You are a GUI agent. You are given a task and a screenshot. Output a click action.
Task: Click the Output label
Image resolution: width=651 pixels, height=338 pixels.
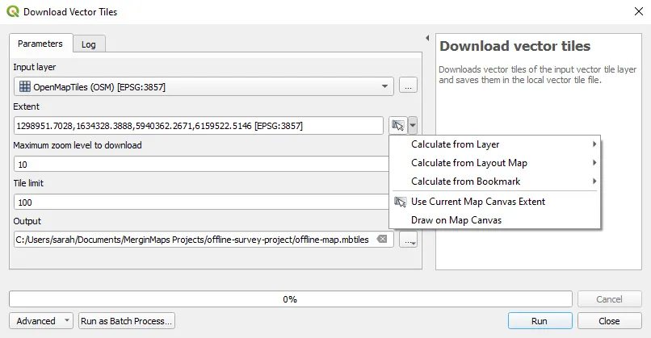pyautogui.click(x=27, y=221)
